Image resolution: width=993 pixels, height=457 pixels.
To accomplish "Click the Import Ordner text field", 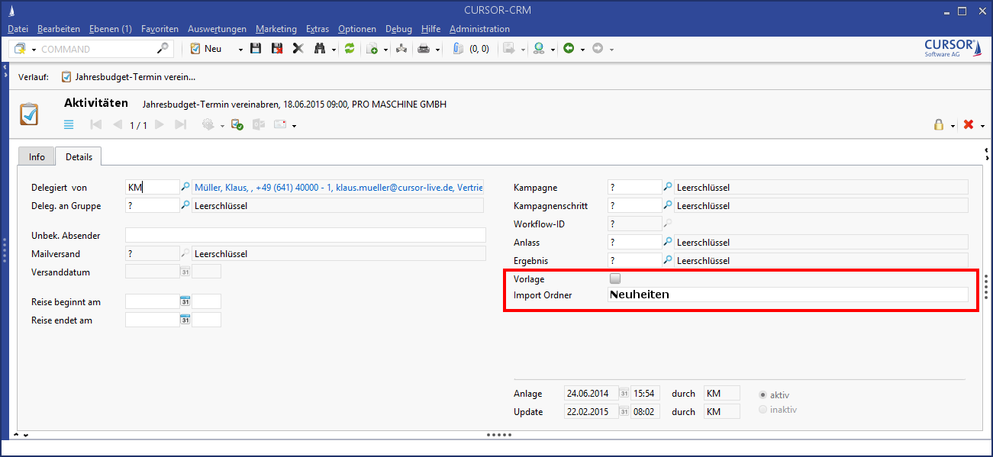I will pos(786,294).
